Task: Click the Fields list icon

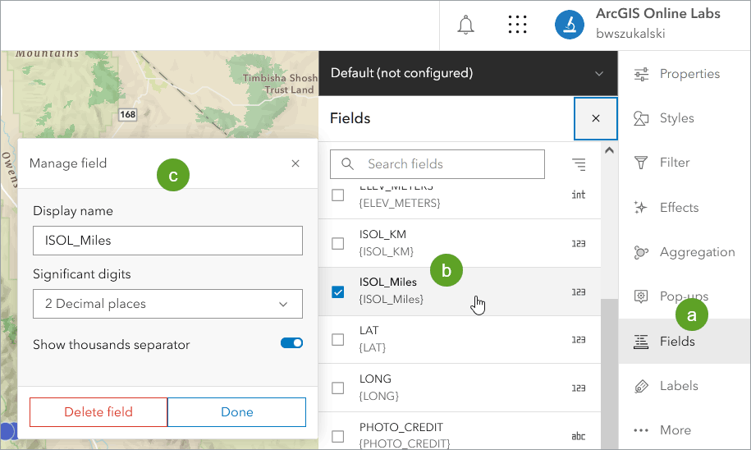Action: tap(641, 342)
